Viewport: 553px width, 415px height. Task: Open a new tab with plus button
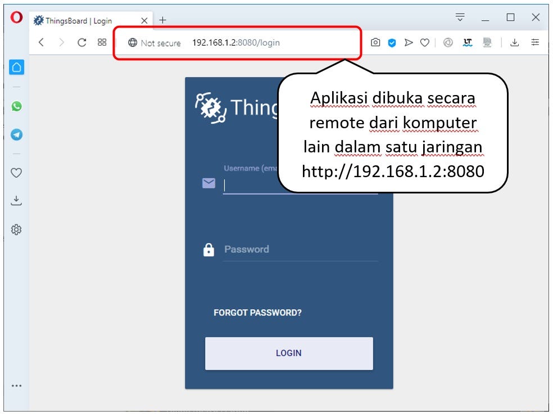click(162, 20)
